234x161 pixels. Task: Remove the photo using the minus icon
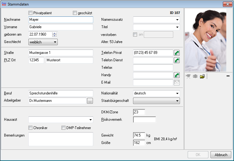[228, 76]
